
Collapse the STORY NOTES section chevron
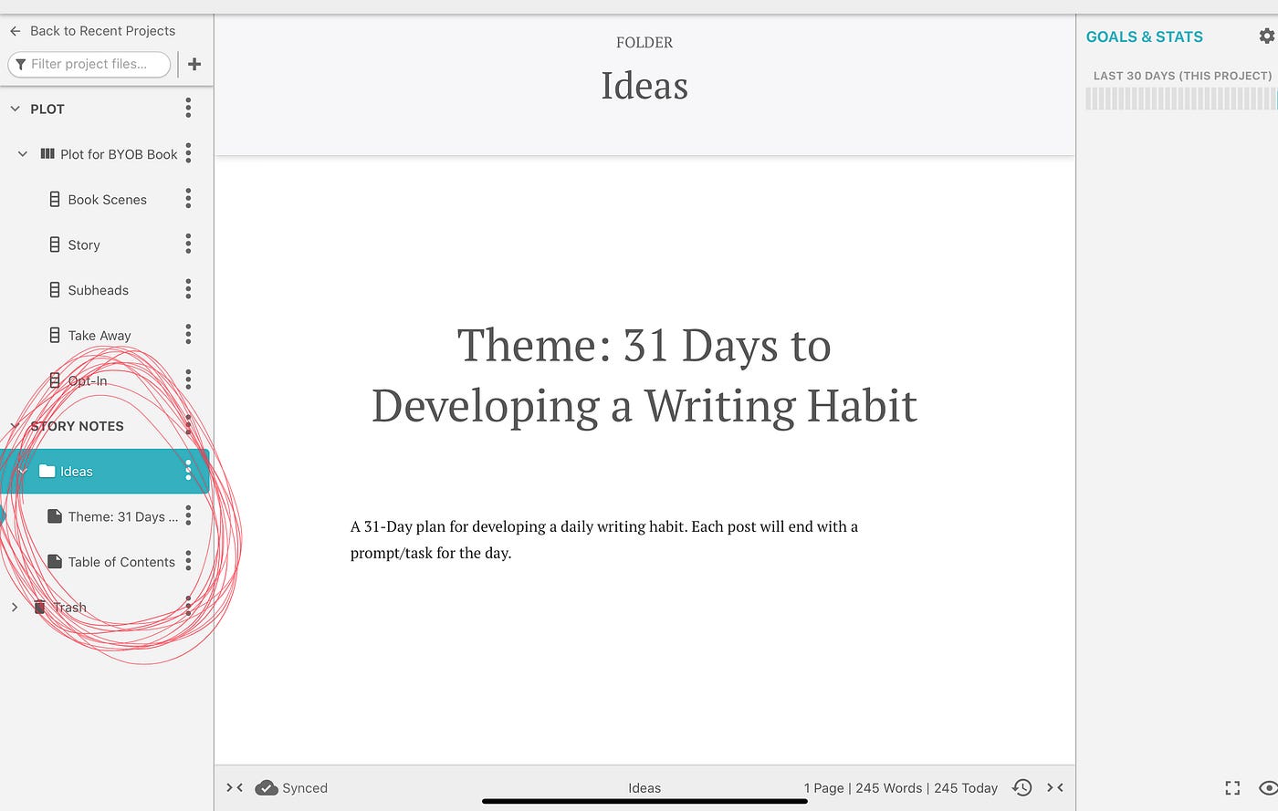coord(14,425)
